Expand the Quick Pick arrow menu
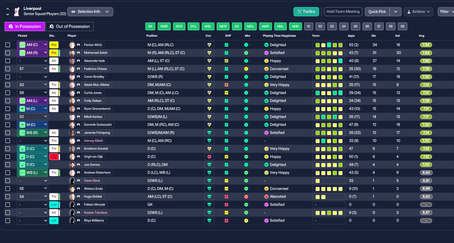454x243 pixels. [395, 12]
